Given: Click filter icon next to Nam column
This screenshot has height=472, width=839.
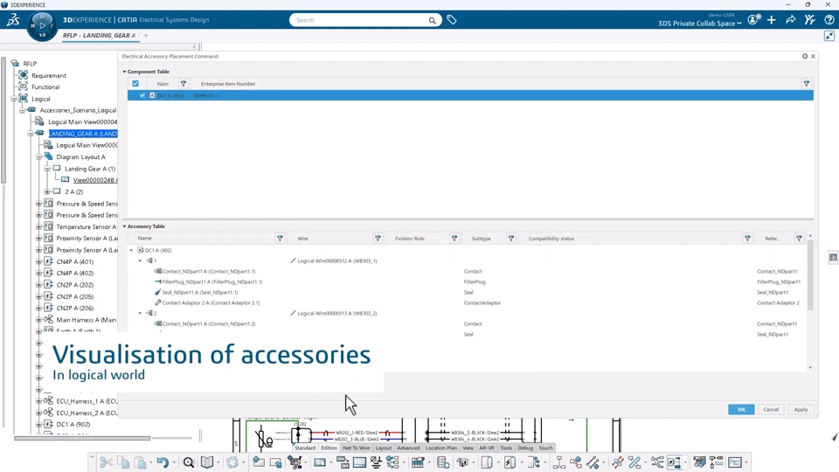Looking at the screenshot, I should click(184, 84).
